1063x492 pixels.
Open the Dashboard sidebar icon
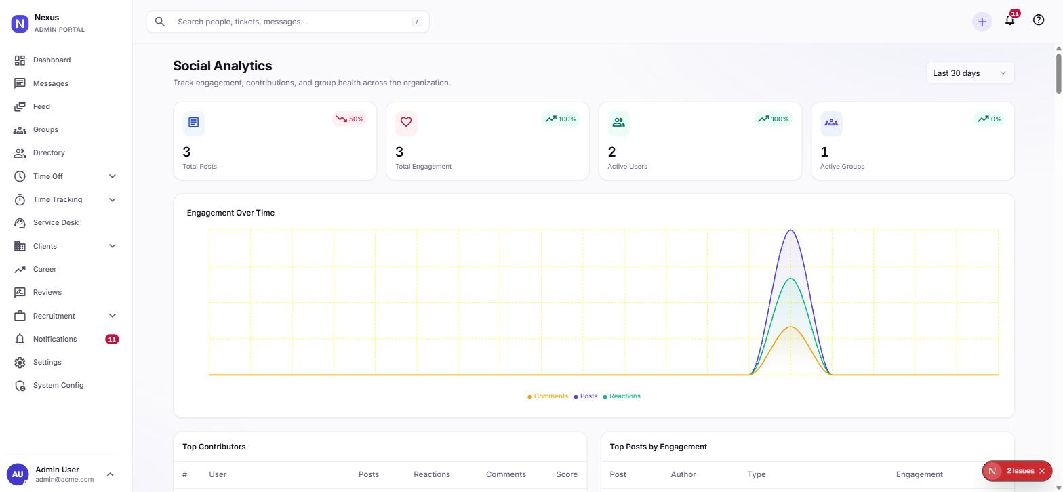point(20,60)
